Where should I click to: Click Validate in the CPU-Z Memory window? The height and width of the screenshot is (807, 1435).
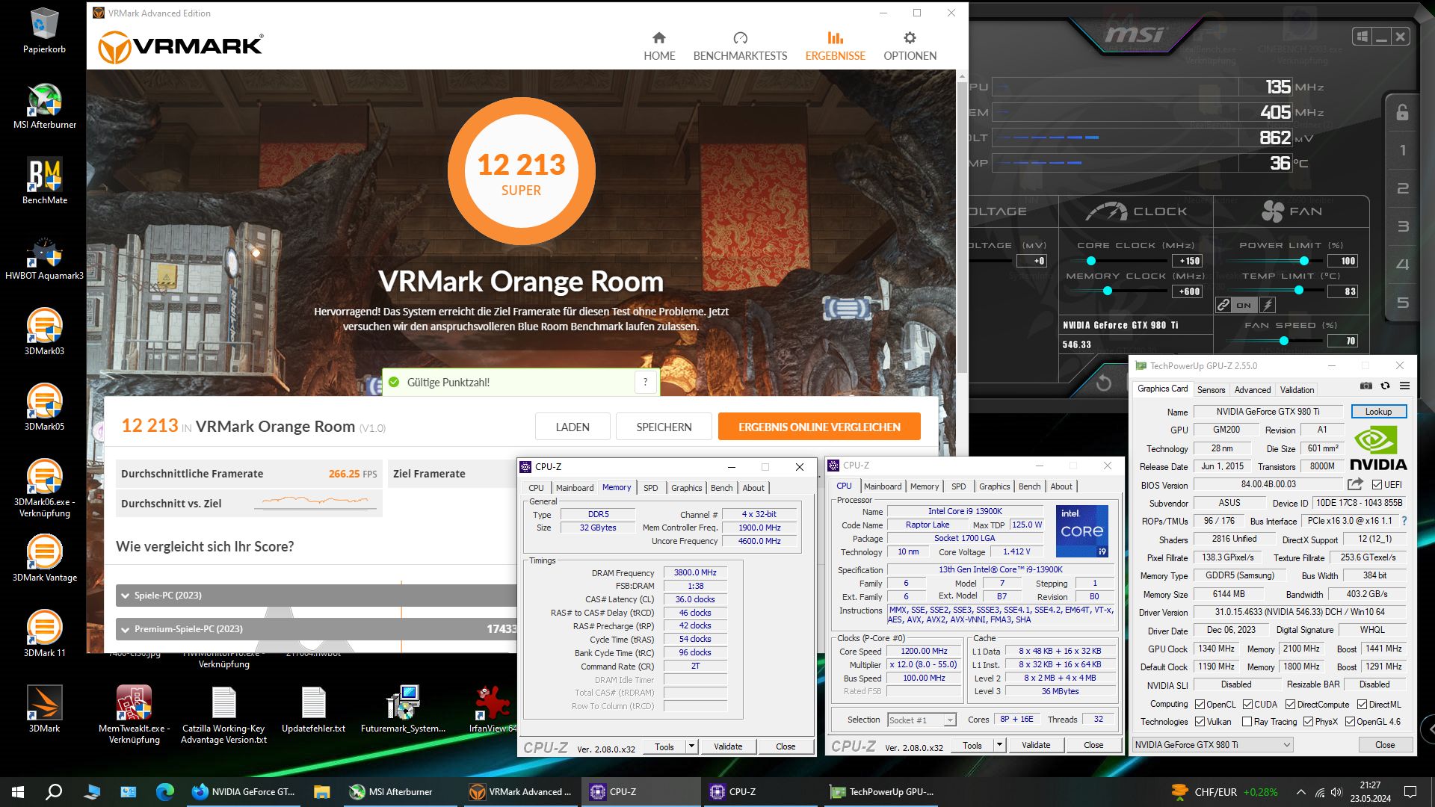(x=728, y=746)
